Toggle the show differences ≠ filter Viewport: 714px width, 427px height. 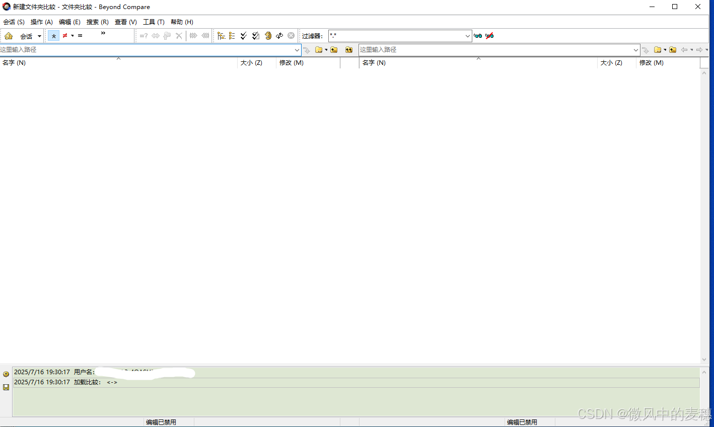pyautogui.click(x=65, y=36)
